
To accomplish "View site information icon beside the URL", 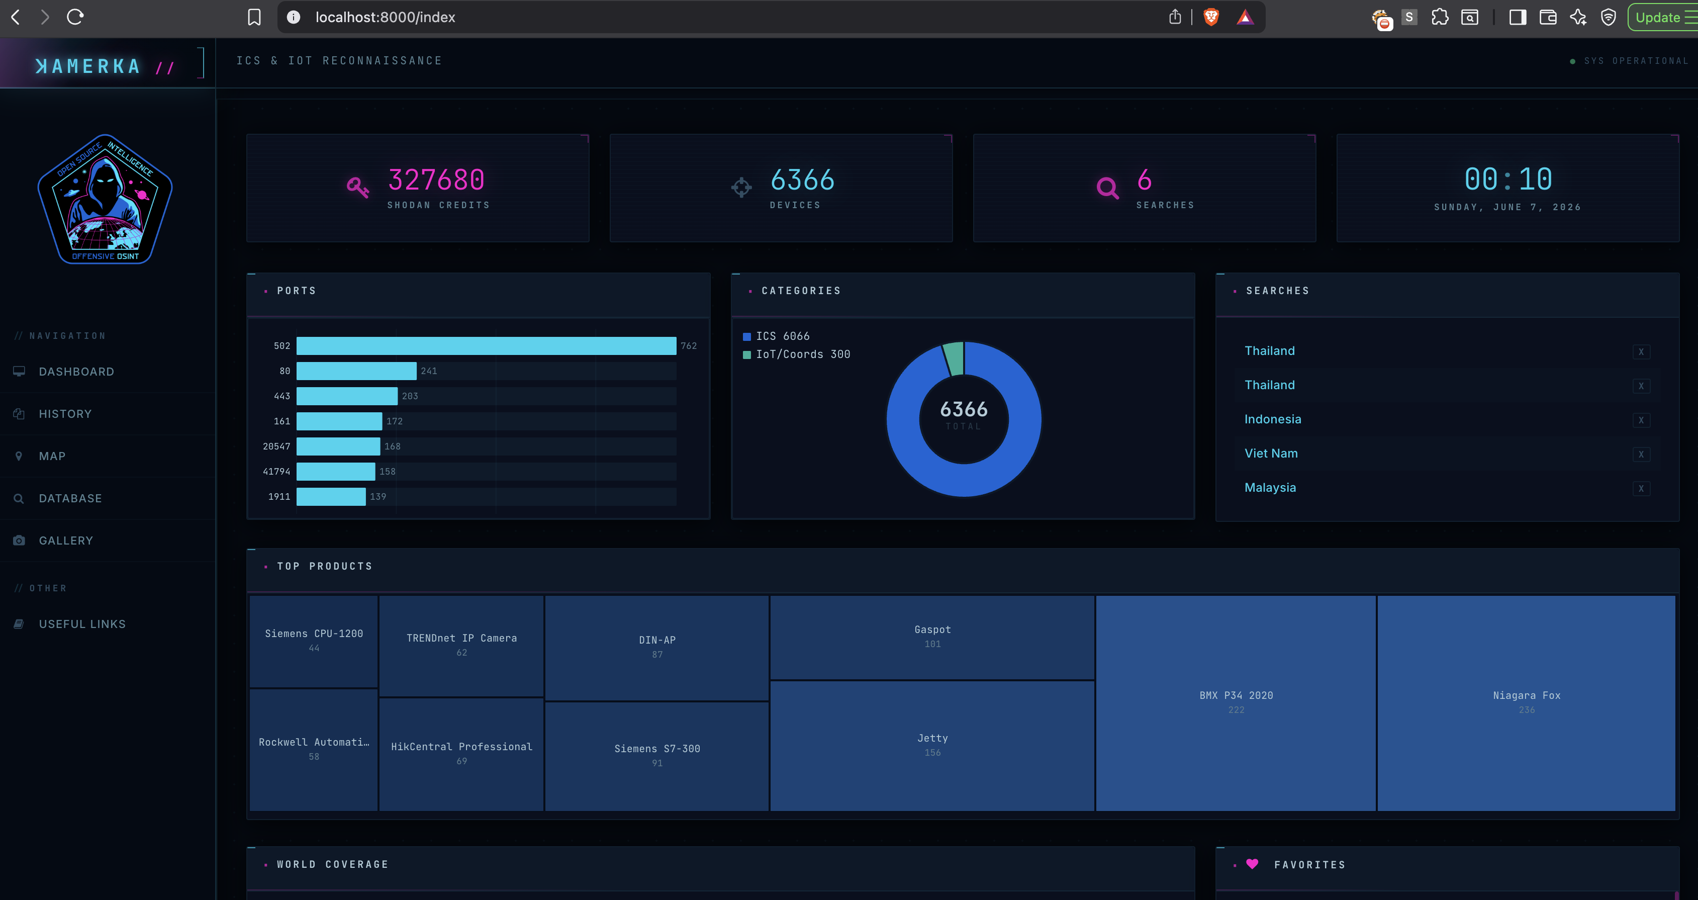I will 294,17.
